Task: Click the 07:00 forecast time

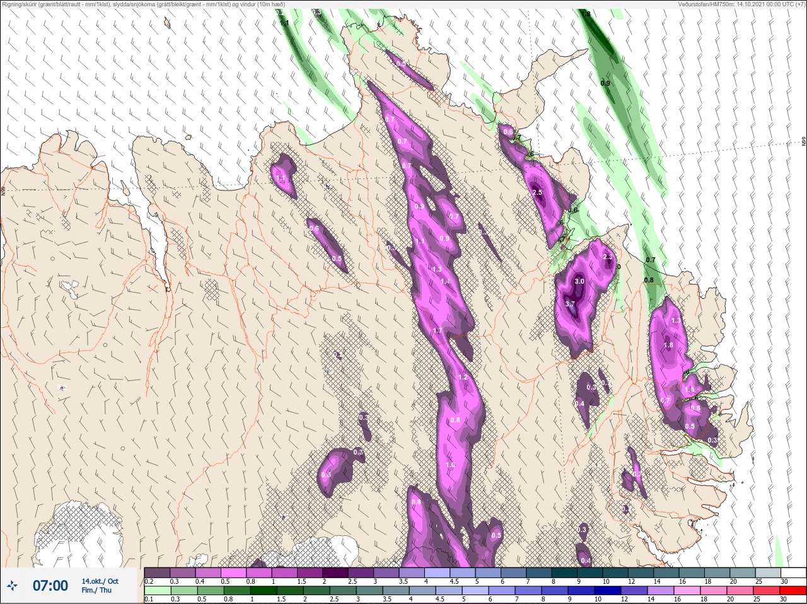Action: [50, 586]
